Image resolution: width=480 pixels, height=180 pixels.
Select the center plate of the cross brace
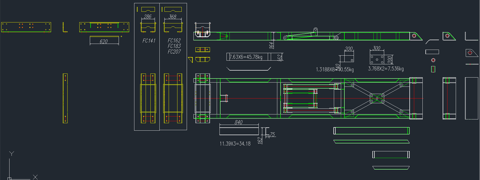tap(377, 98)
